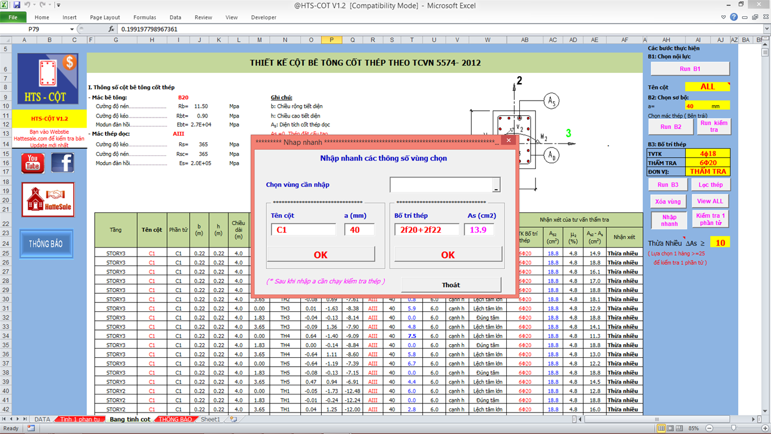Open the Formulas ribbon tab
This screenshot has height=434, width=771.
point(145,18)
